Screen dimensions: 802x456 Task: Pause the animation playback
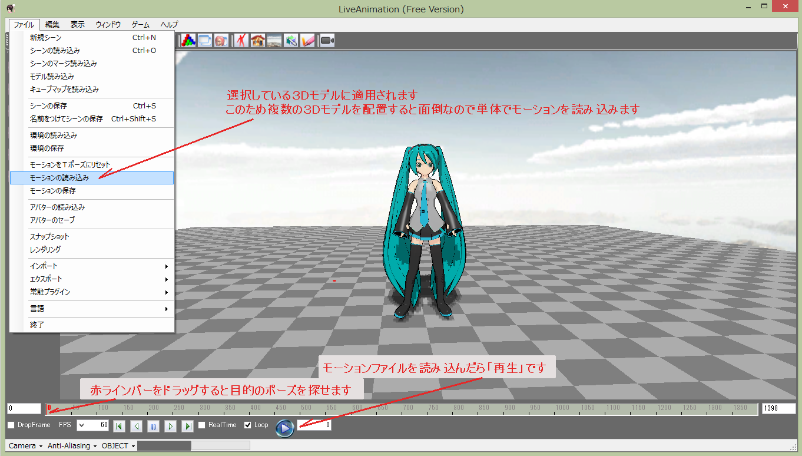click(153, 426)
